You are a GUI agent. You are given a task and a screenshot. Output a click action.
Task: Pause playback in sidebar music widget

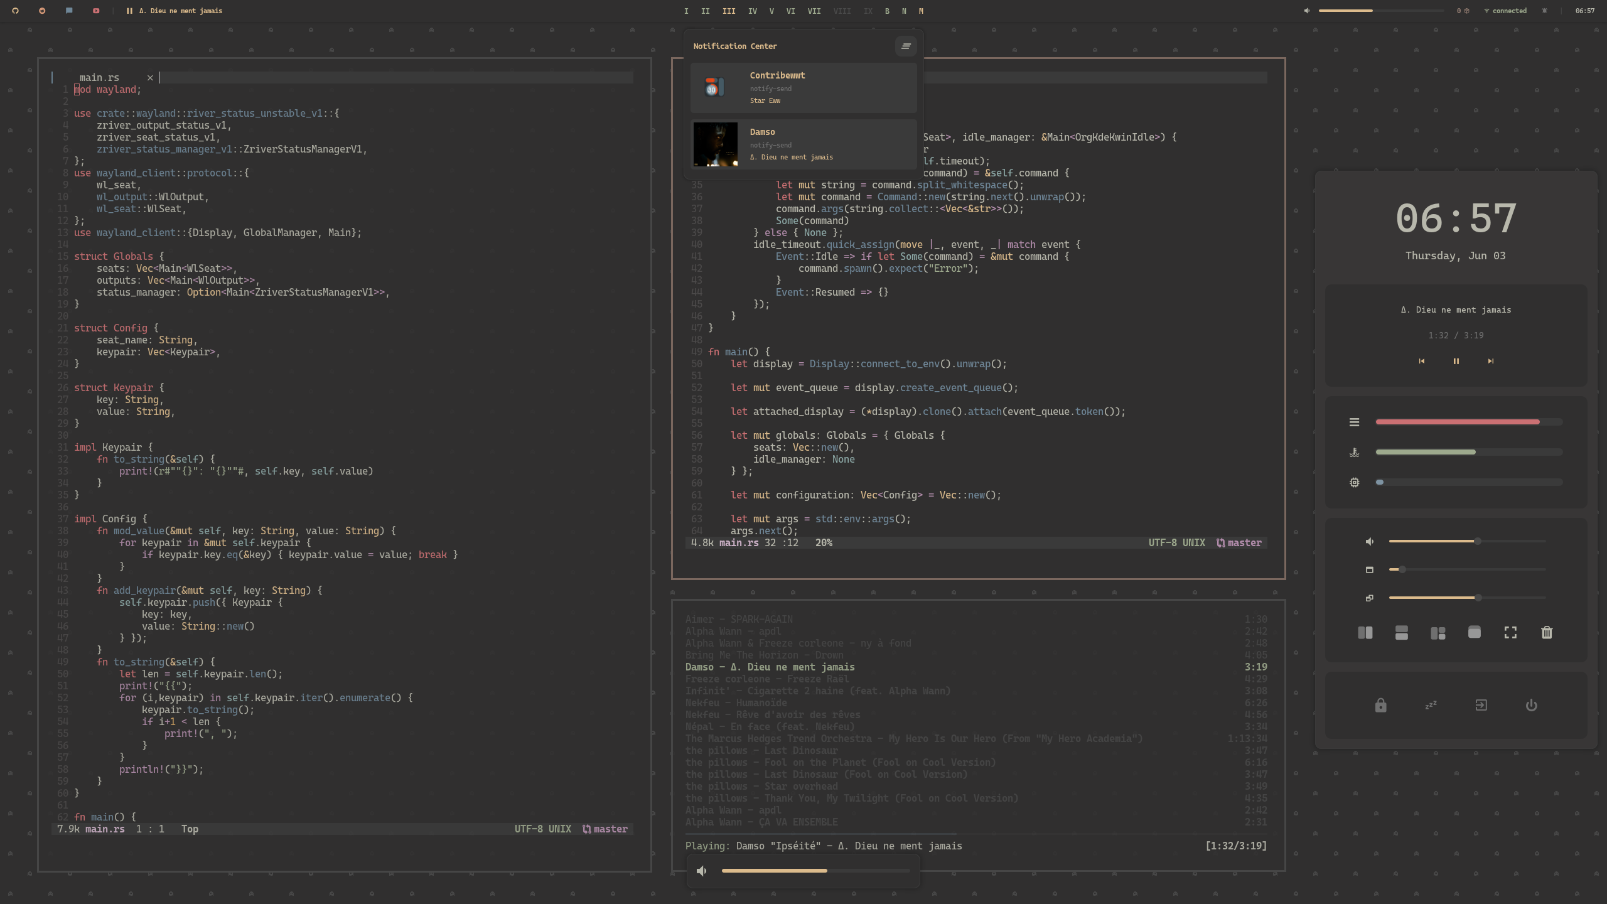pyautogui.click(x=1456, y=361)
